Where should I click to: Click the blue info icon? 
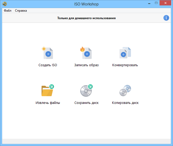pyautogui.click(x=166, y=18)
